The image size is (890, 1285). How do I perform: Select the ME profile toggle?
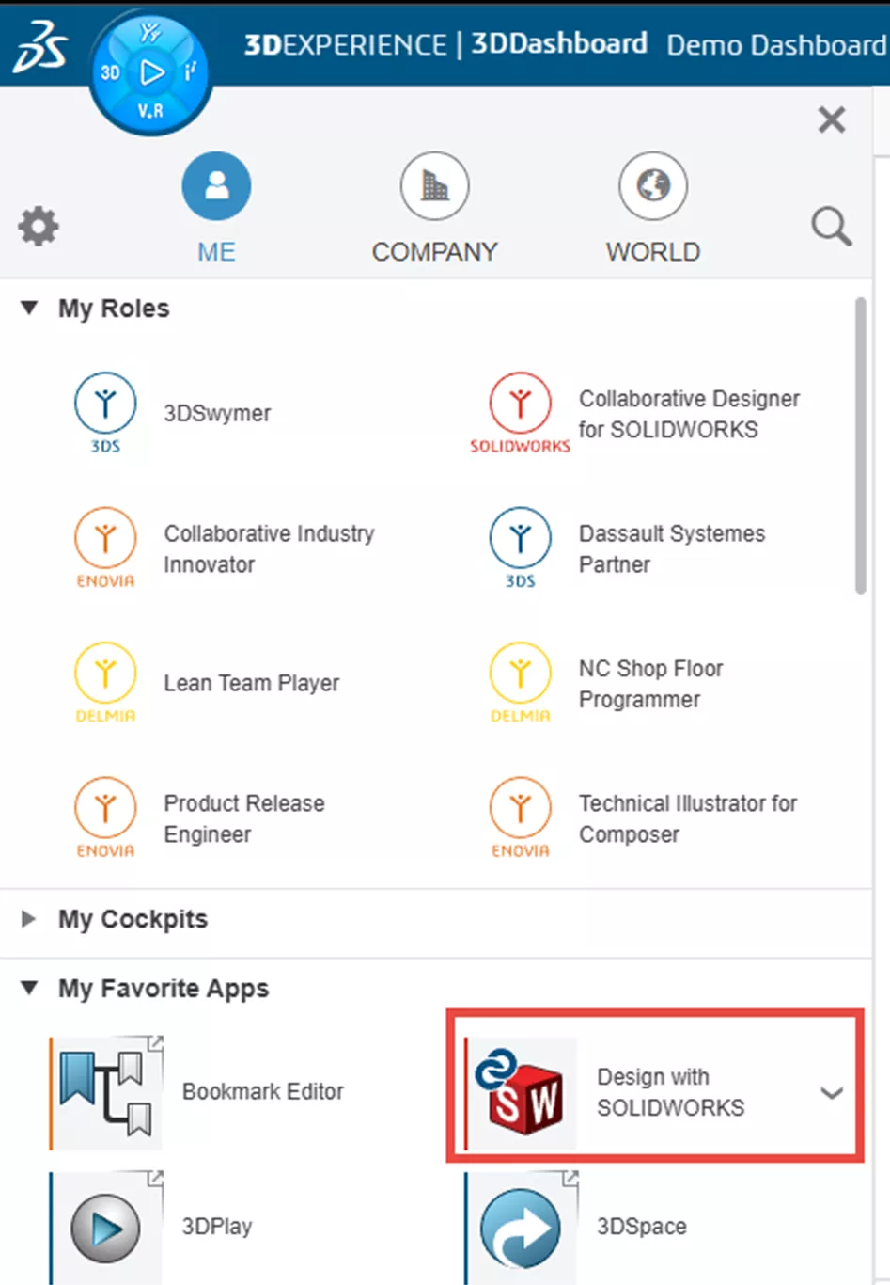click(x=216, y=207)
